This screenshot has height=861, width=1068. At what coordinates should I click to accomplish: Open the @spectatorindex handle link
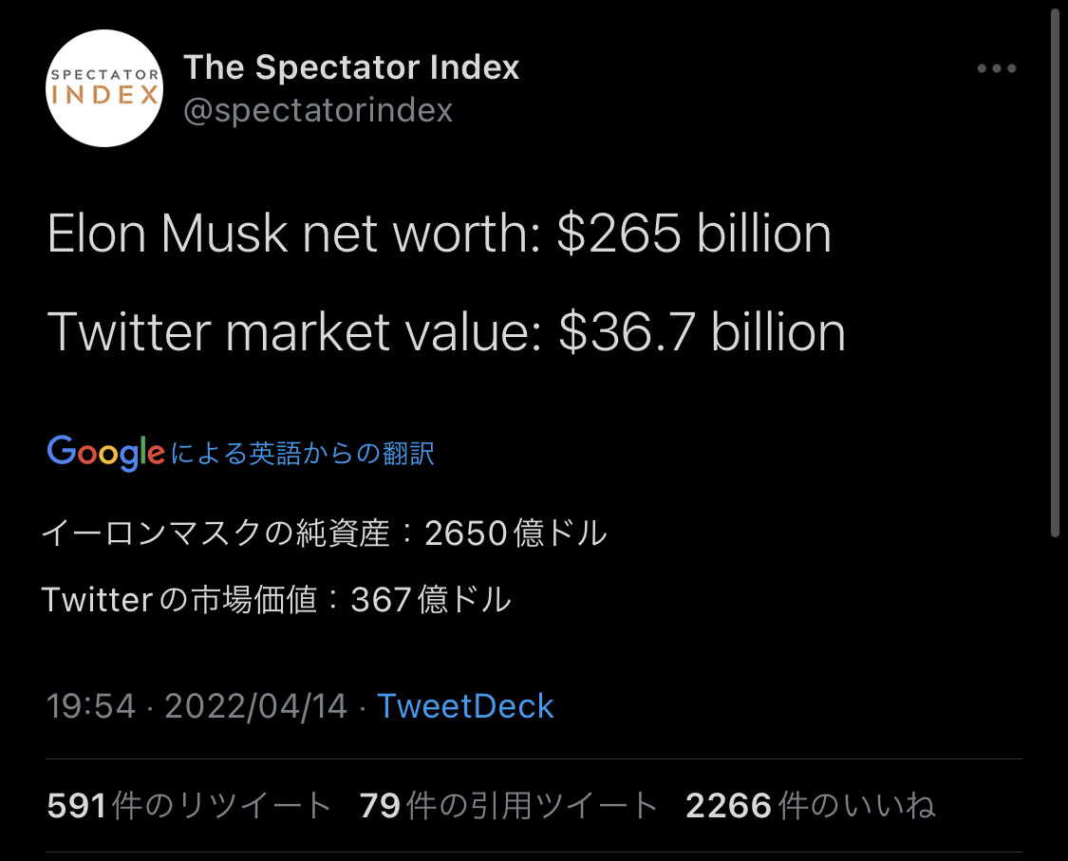[x=318, y=110]
